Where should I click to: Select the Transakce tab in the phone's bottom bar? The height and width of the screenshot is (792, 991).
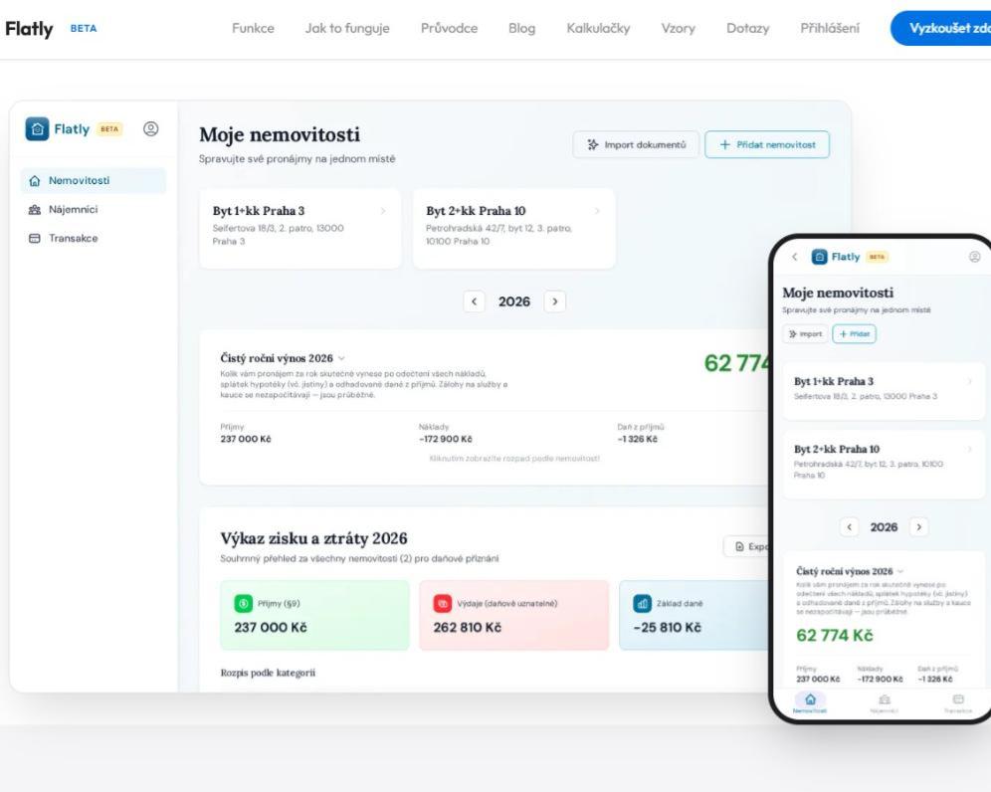tap(958, 703)
